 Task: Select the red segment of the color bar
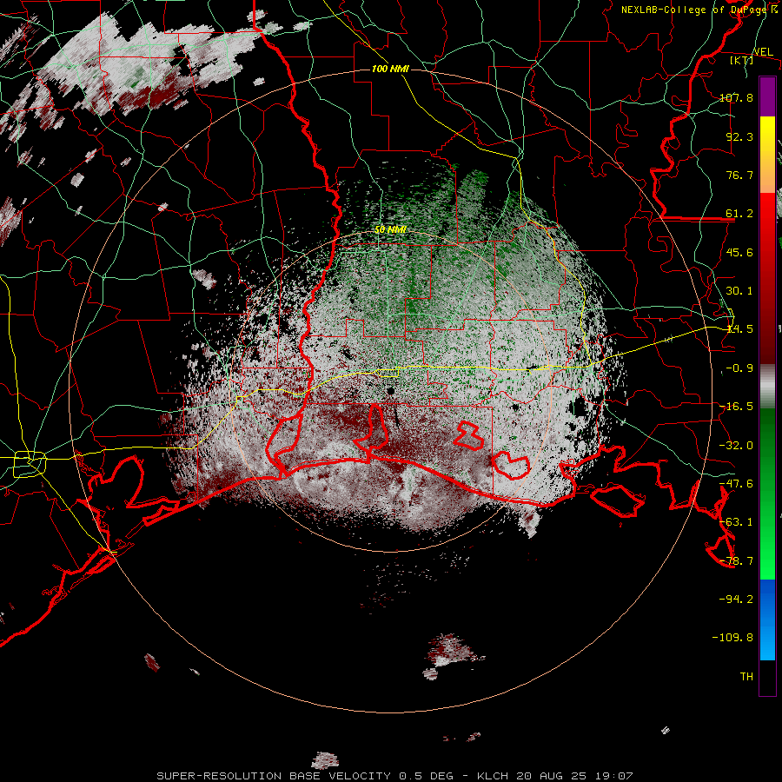tap(767, 278)
